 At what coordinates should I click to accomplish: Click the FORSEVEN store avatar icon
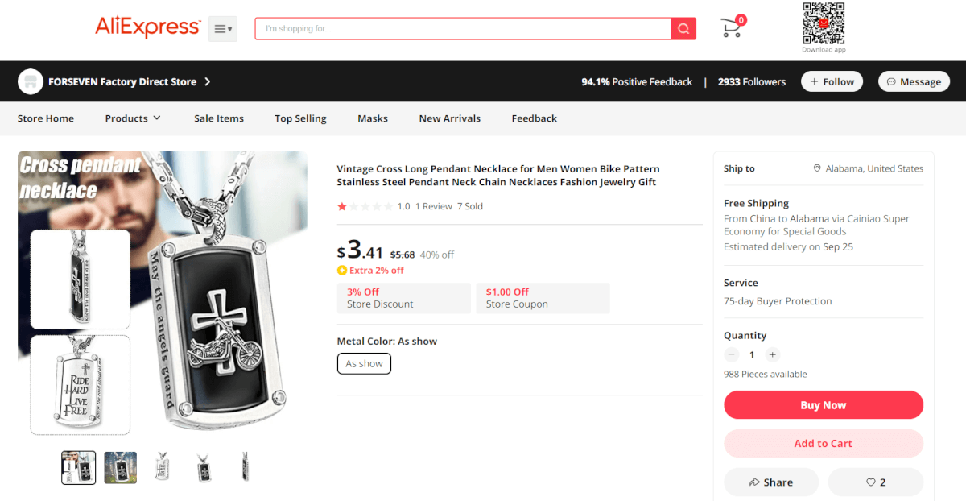31,81
